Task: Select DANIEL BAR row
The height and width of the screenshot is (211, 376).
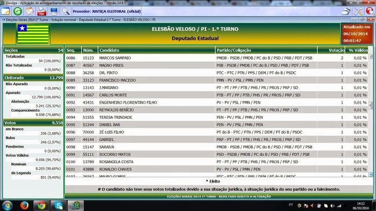Action: [x=217, y=125]
